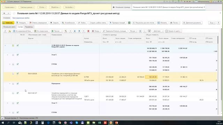Click the favorite star icon by title
The image size is (223, 125).
[x=14, y=13]
